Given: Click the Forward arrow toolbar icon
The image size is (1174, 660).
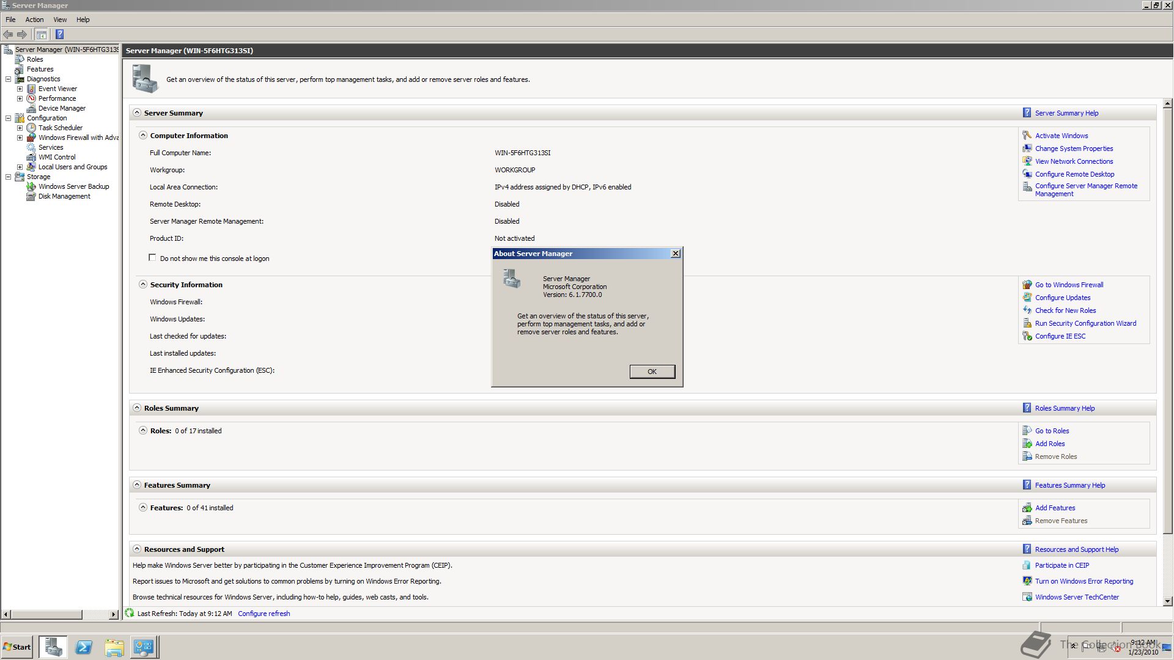Looking at the screenshot, I should [x=22, y=34].
